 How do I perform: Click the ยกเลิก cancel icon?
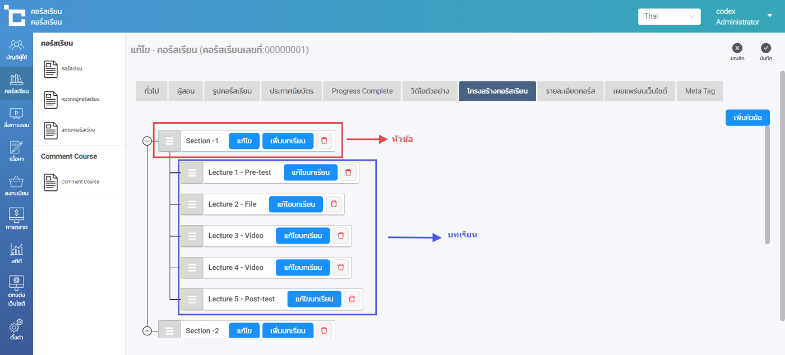[737, 48]
